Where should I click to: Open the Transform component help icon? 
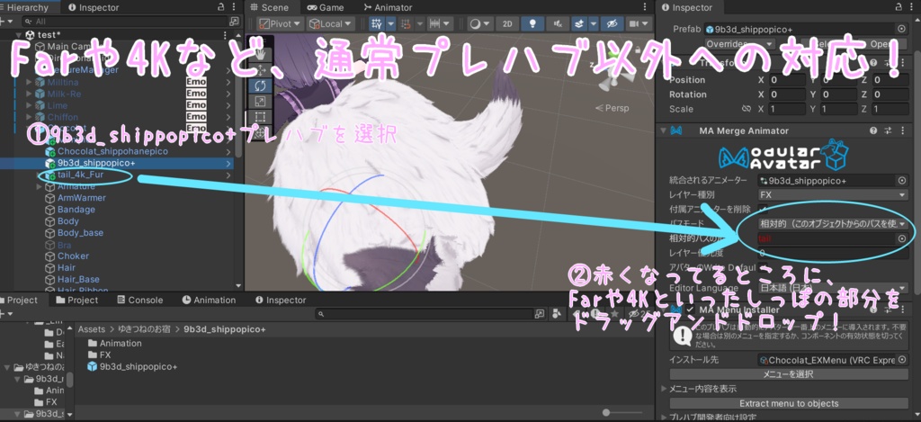(x=873, y=64)
